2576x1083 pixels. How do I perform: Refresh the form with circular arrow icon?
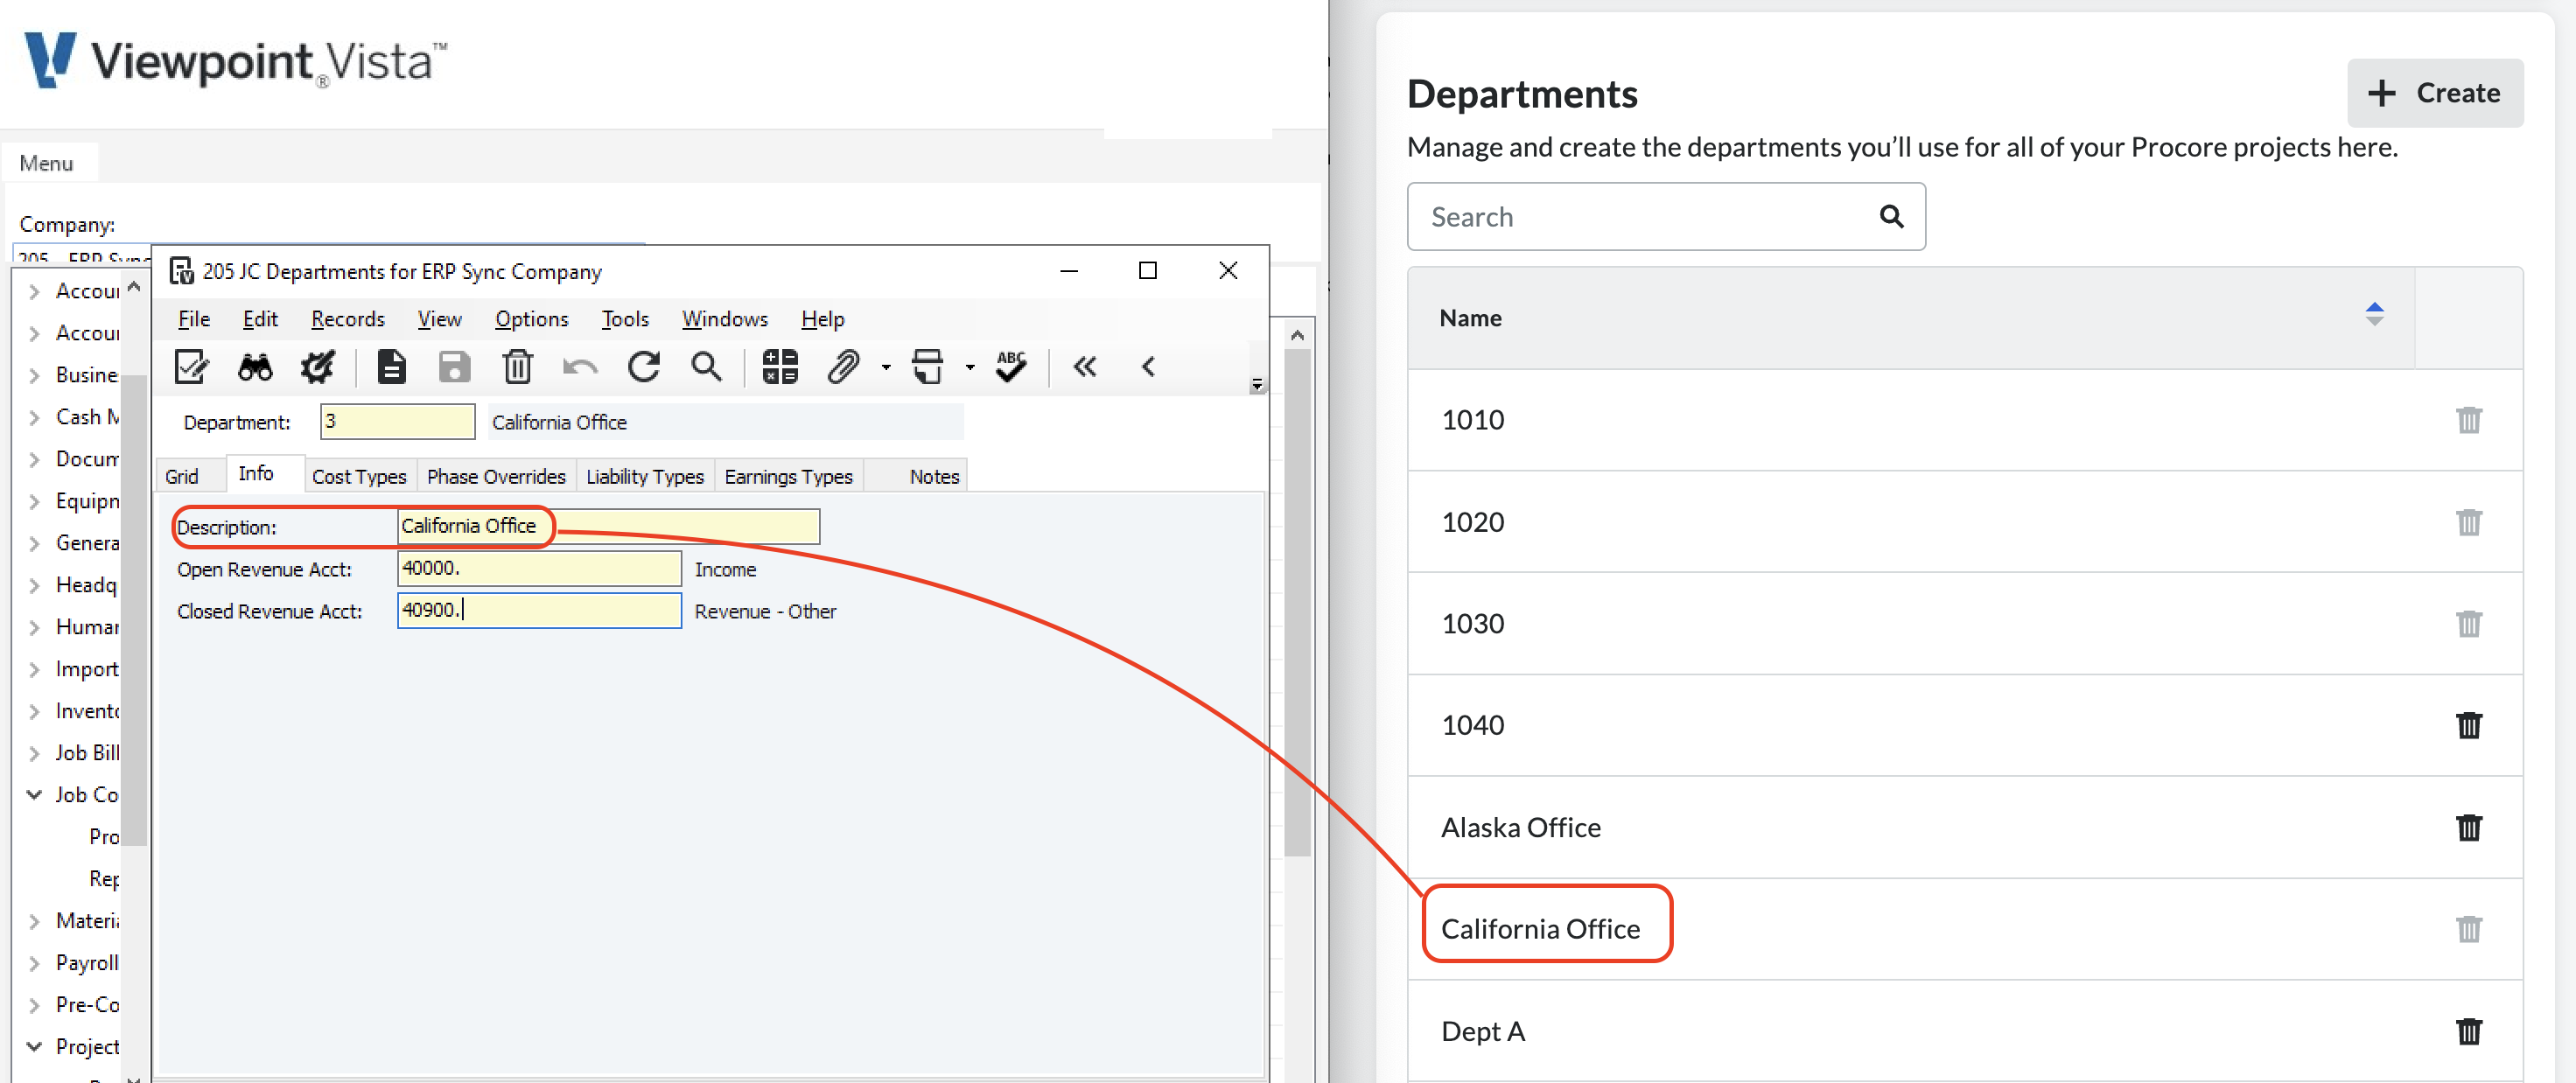point(643,367)
